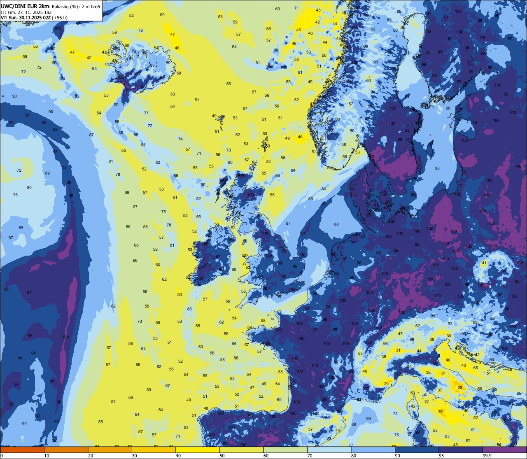Click the '25' humidity value over Italy
The image size is (527, 459).
460,388
